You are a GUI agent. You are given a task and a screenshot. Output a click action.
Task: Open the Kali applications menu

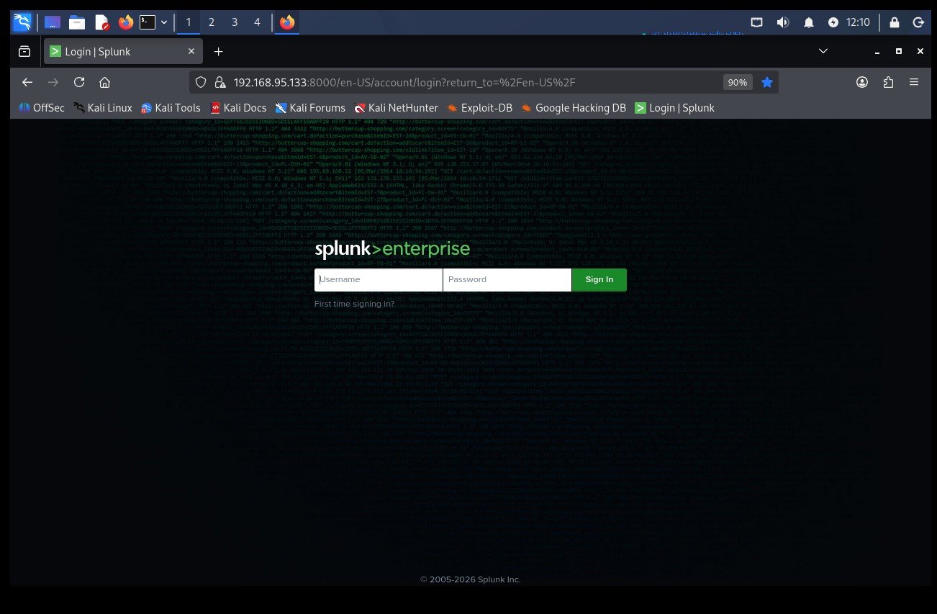[x=22, y=22]
